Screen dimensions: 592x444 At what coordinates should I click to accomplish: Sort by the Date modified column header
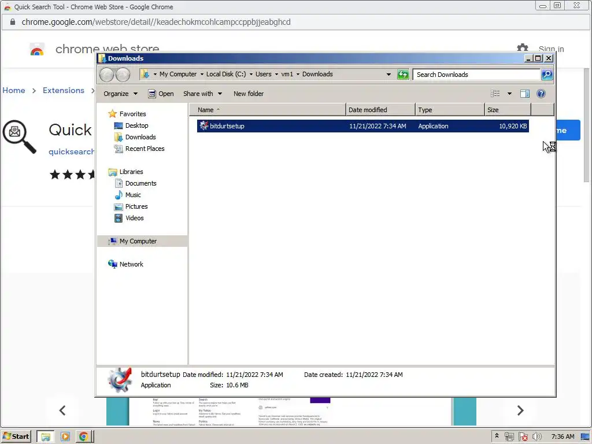click(380, 110)
